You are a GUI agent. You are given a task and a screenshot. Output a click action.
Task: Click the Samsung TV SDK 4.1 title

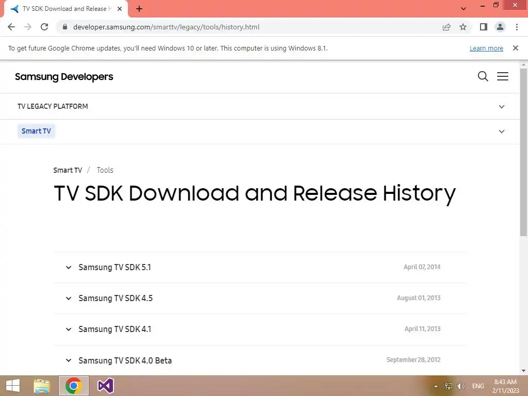coord(115,329)
